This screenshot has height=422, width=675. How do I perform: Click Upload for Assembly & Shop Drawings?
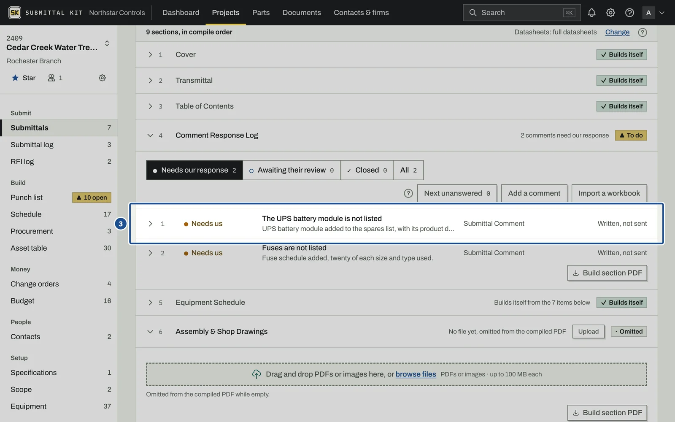click(x=588, y=332)
